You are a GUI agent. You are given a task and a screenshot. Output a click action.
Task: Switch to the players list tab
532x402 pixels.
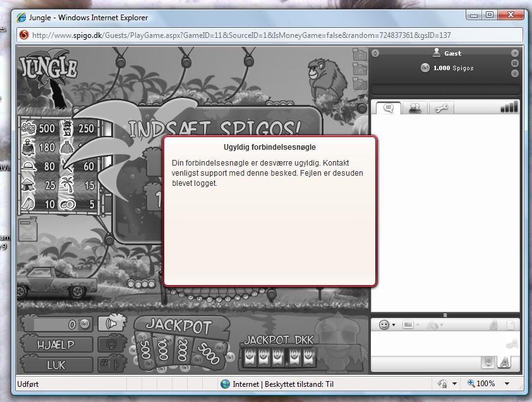[414, 108]
